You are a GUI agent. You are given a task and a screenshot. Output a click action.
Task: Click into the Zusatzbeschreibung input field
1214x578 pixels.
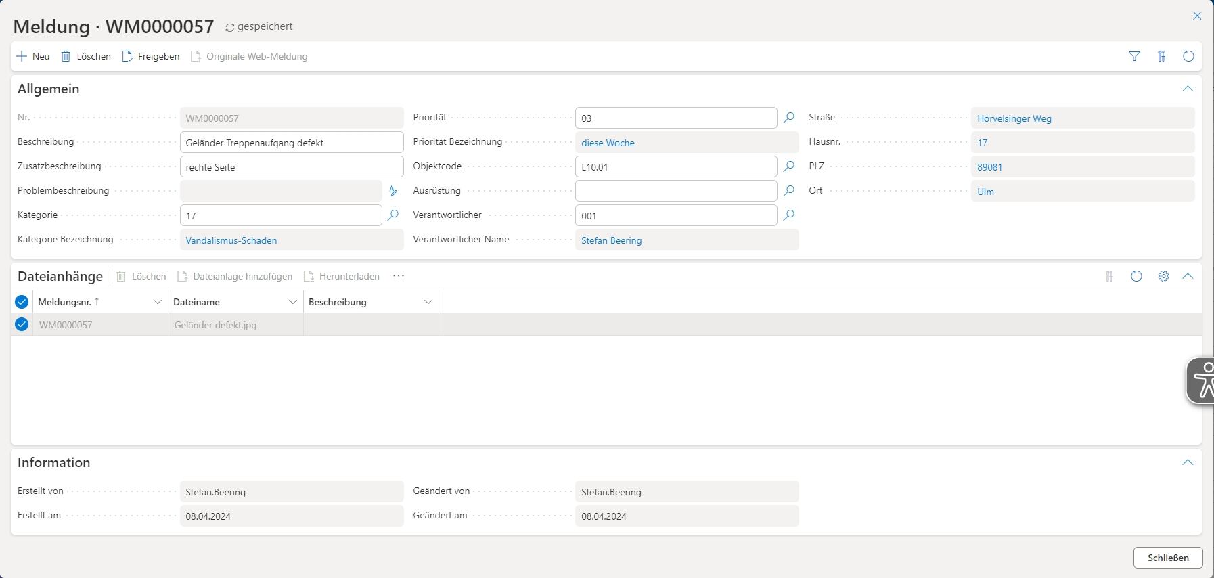click(x=292, y=167)
